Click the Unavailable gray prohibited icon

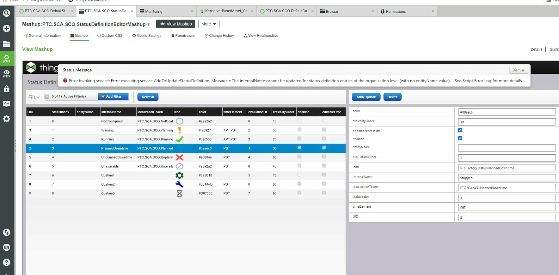tap(180, 166)
